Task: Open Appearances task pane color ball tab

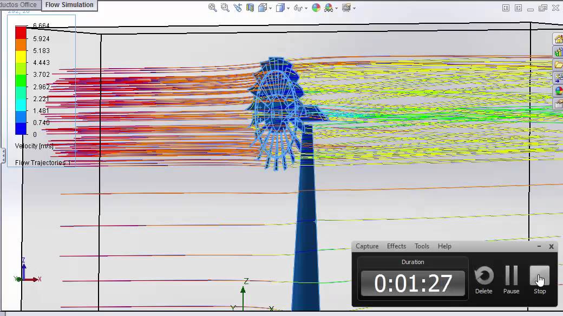Action: pos(558,91)
